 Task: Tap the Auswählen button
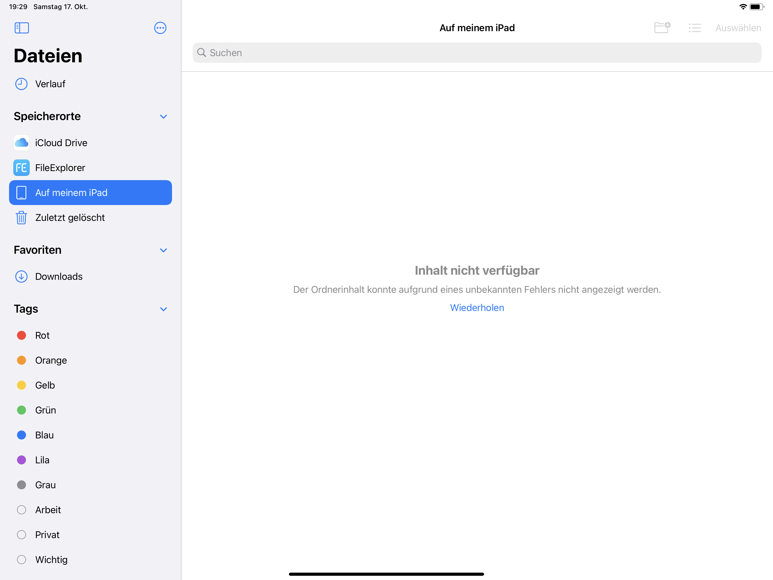pyautogui.click(x=738, y=28)
